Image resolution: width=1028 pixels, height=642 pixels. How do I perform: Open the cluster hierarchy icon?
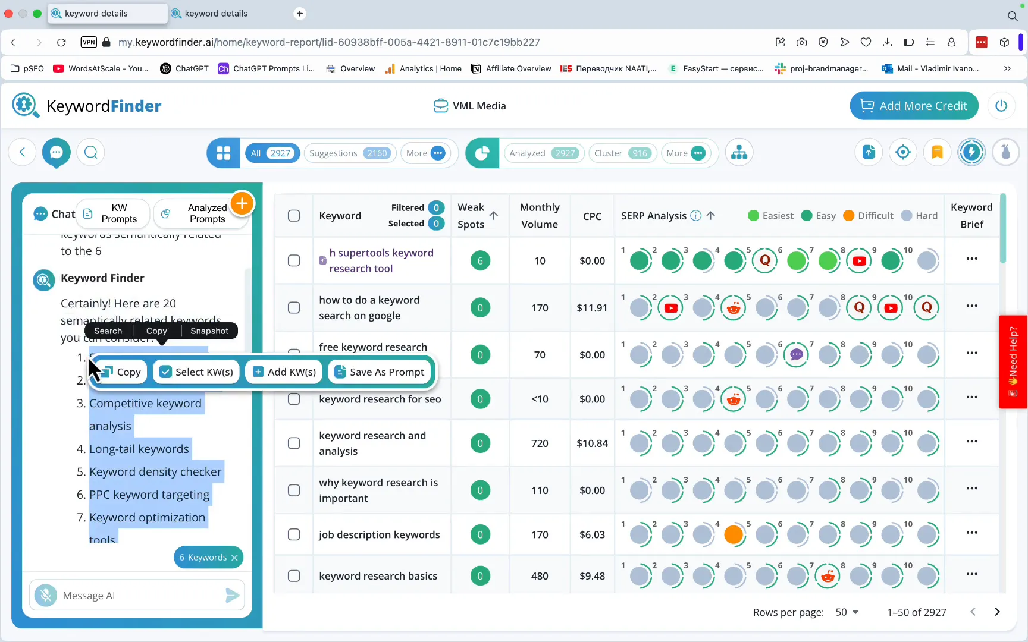click(x=739, y=153)
